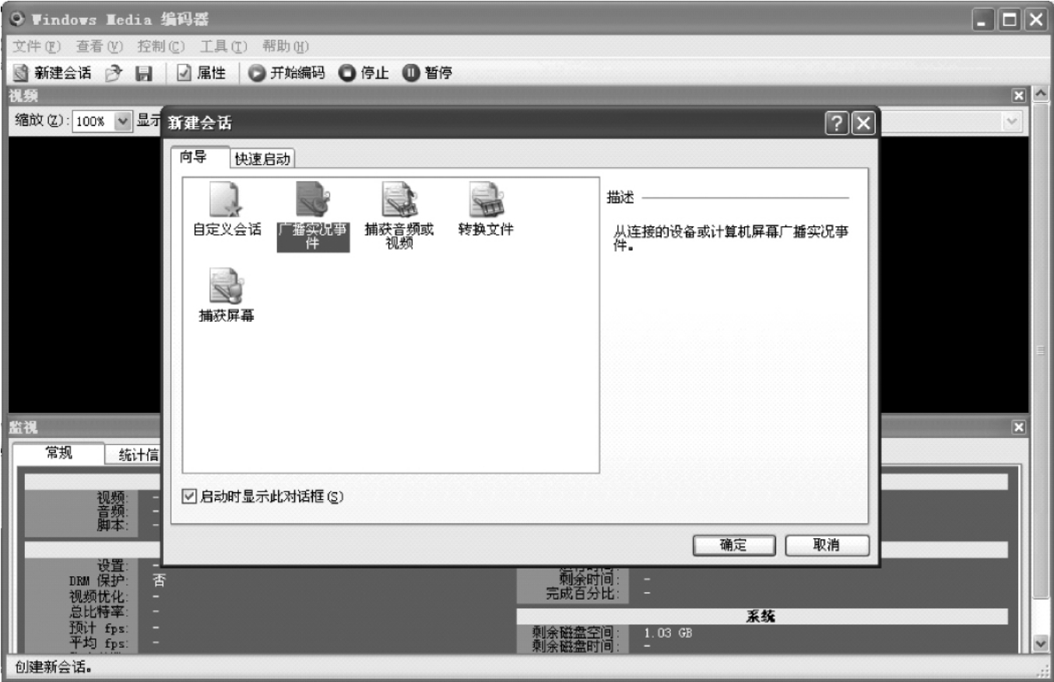
Task: Click the 取消 button
Action: [x=826, y=545]
